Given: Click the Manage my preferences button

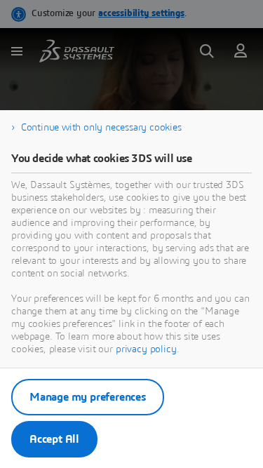Looking at the screenshot, I should pyautogui.click(x=88, y=397).
